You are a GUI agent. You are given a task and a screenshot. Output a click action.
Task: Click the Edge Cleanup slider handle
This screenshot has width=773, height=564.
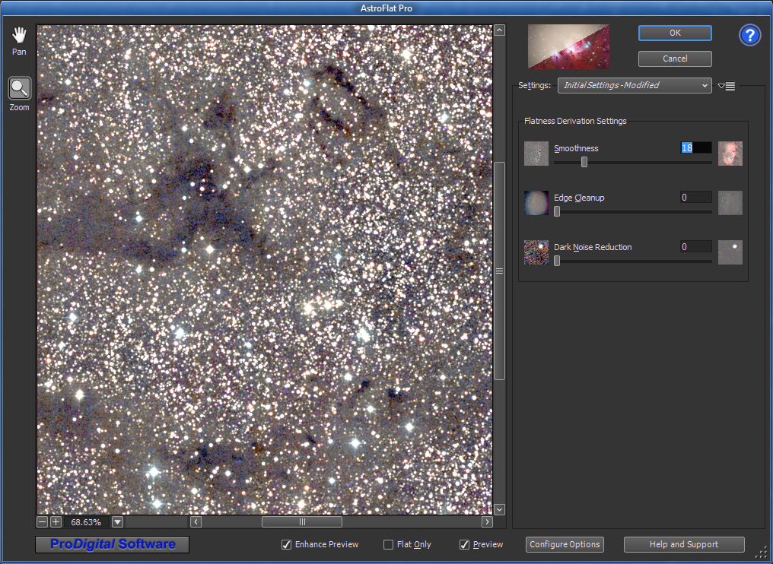pyautogui.click(x=557, y=211)
